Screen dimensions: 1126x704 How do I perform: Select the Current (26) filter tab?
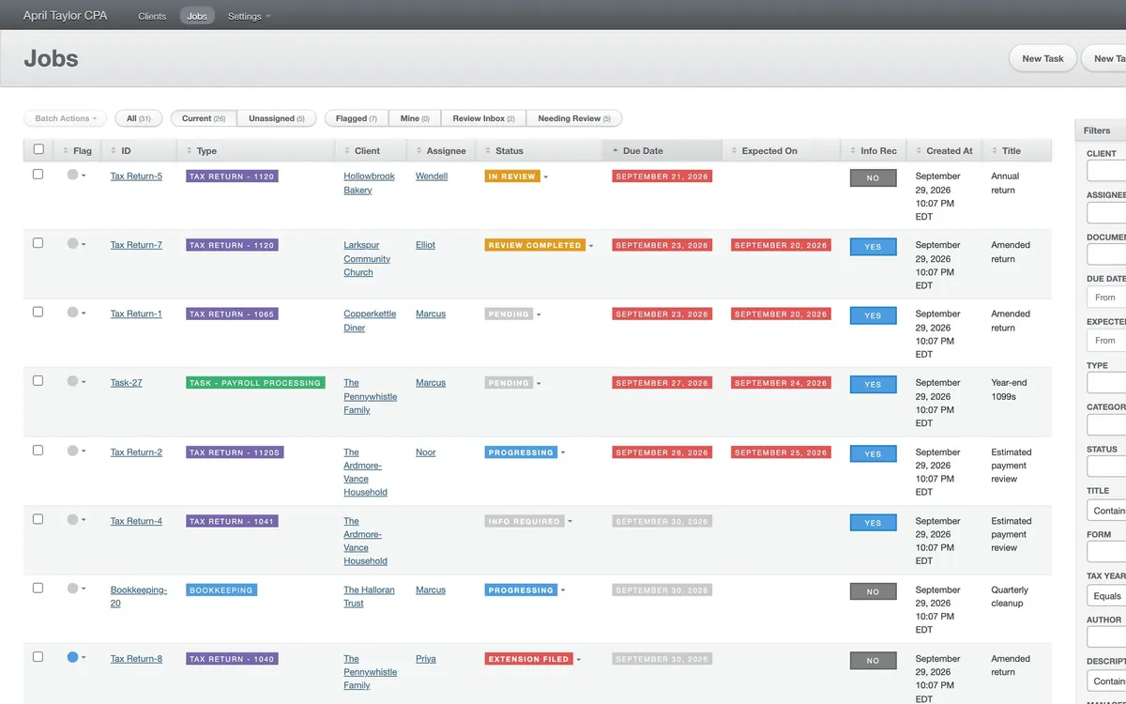coord(204,118)
